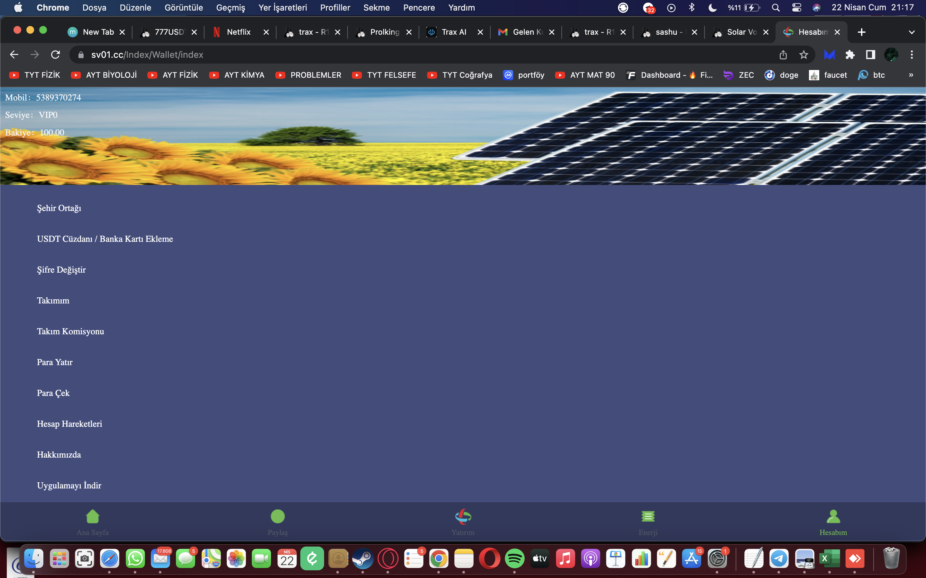Close the New Tab tab
The width and height of the screenshot is (926, 578).
[122, 32]
